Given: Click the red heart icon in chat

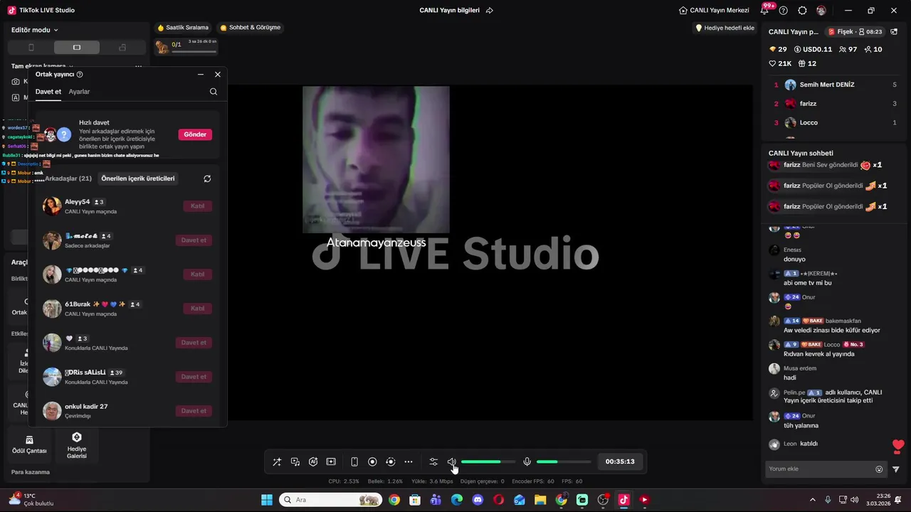Looking at the screenshot, I should pyautogui.click(x=898, y=446).
